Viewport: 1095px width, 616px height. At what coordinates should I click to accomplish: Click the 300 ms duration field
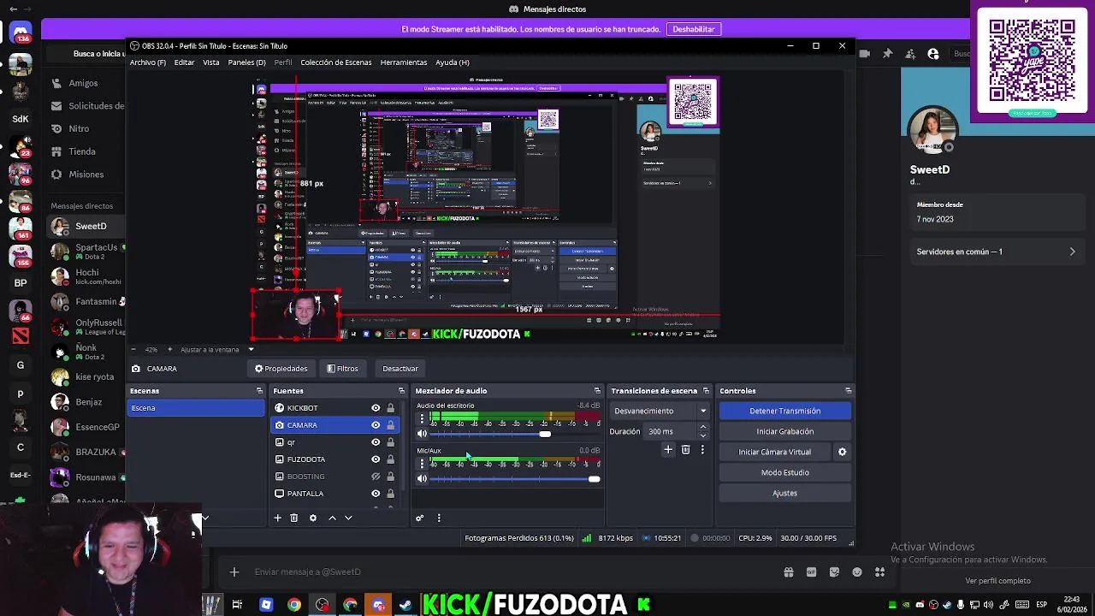click(x=671, y=431)
